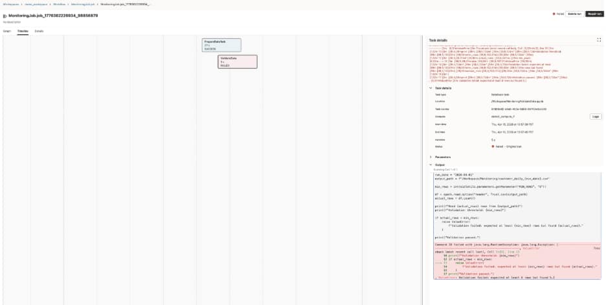
Task: Click the End time value
Action: [512, 132]
